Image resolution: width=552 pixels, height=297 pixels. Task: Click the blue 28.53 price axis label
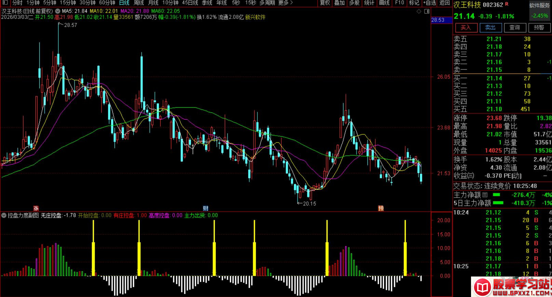[x=438, y=20]
